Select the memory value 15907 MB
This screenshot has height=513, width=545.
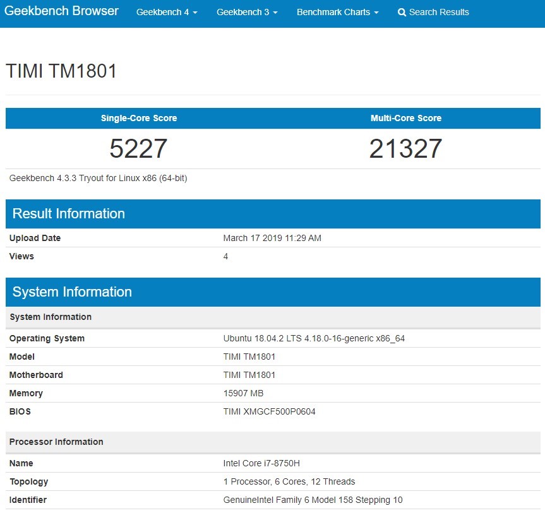click(243, 393)
